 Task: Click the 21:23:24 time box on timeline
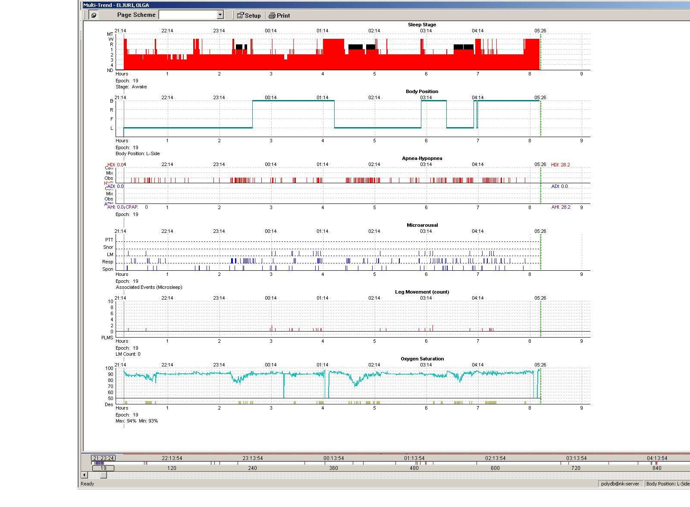[x=103, y=458]
